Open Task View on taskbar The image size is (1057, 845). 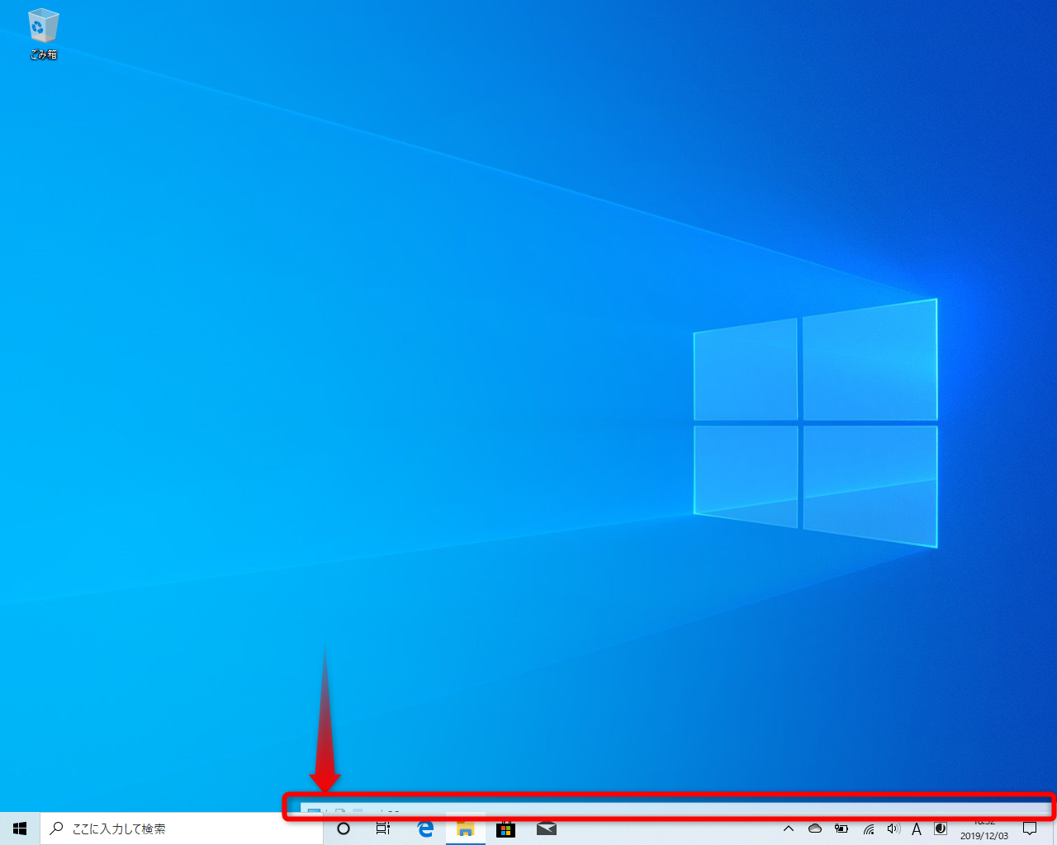pyautogui.click(x=383, y=828)
